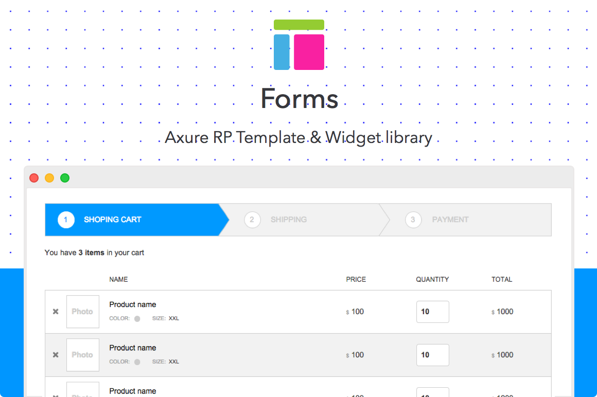
Task: Click the green maximize window button
Action: point(65,178)
